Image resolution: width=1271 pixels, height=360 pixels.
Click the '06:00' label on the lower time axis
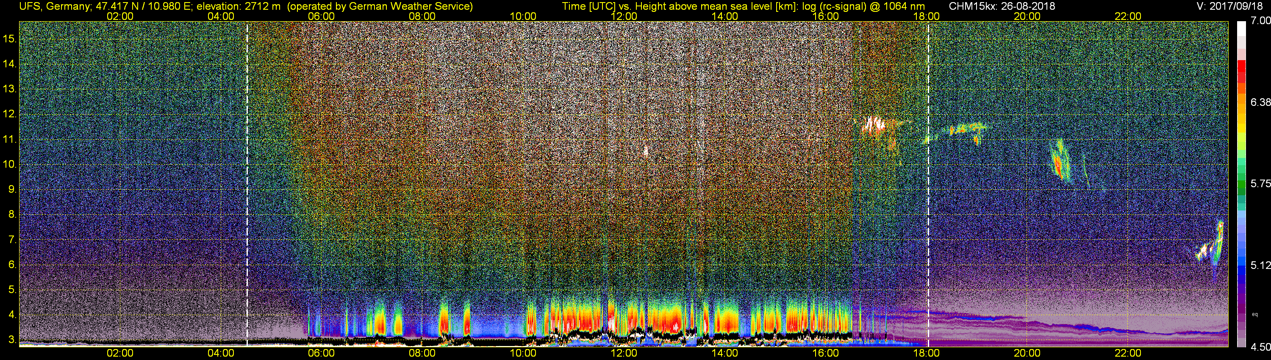[321, 353]
